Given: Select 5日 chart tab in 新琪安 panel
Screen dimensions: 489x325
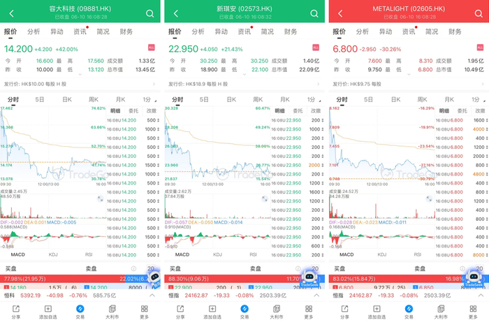Looking at the screenshot, I should coord(204,99).
